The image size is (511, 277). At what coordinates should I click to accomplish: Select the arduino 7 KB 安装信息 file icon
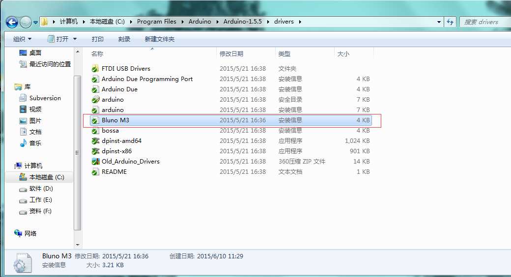(x=95, y=110)
